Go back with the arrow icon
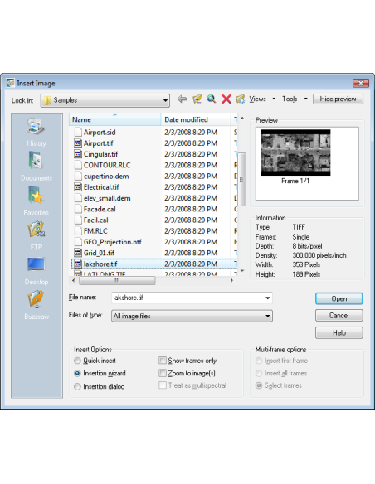Viewport: 375px width, 484px height. pyautogui.click(x=183, y=99)
